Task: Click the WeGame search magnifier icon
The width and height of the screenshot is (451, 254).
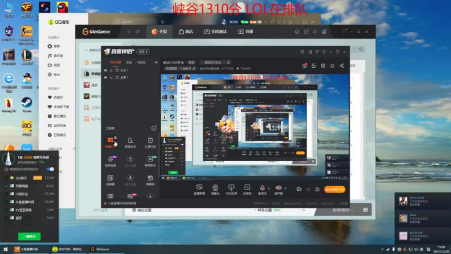Action: point(361,49)
